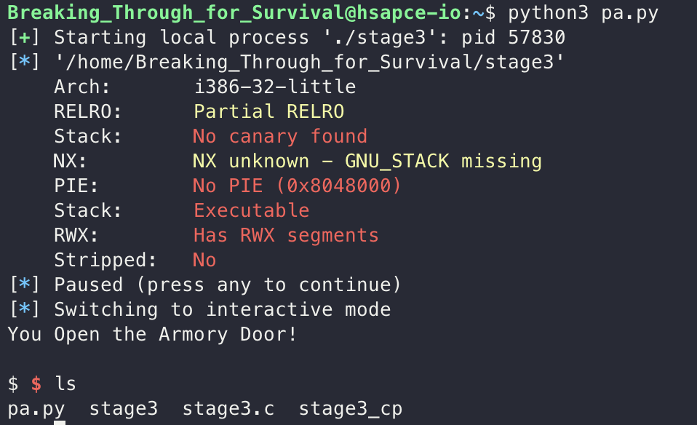
Task: Click the stage3.c filename in ls output
Action: tap(228, 408)
